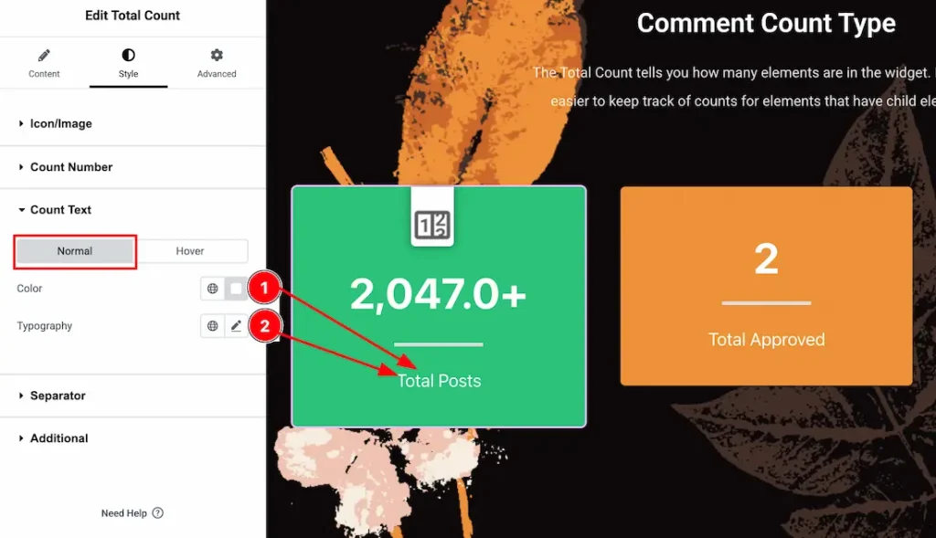Click the red number 1 marker
Image resolution: width=936 pixels, height=538 pixels.
[x=263, y=289]
